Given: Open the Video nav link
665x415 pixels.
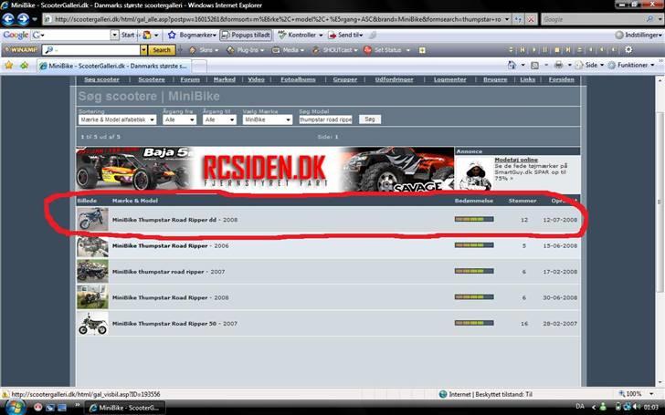Looking at the screenshot, I should tap(256, 79).
